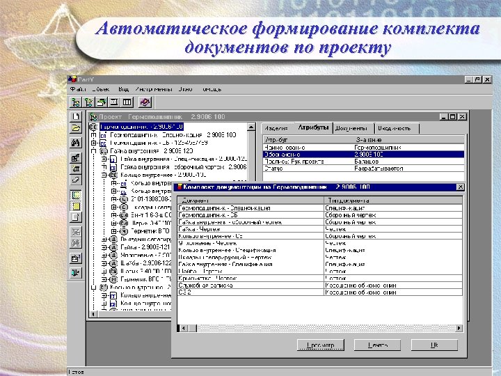This screenshot has height=376, width=501.
Task: Switch to the Изделие tab
Action: pyautogui.click(x=277, y=128)
